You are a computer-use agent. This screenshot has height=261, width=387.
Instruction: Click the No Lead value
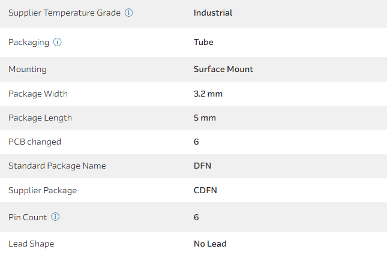210,244
